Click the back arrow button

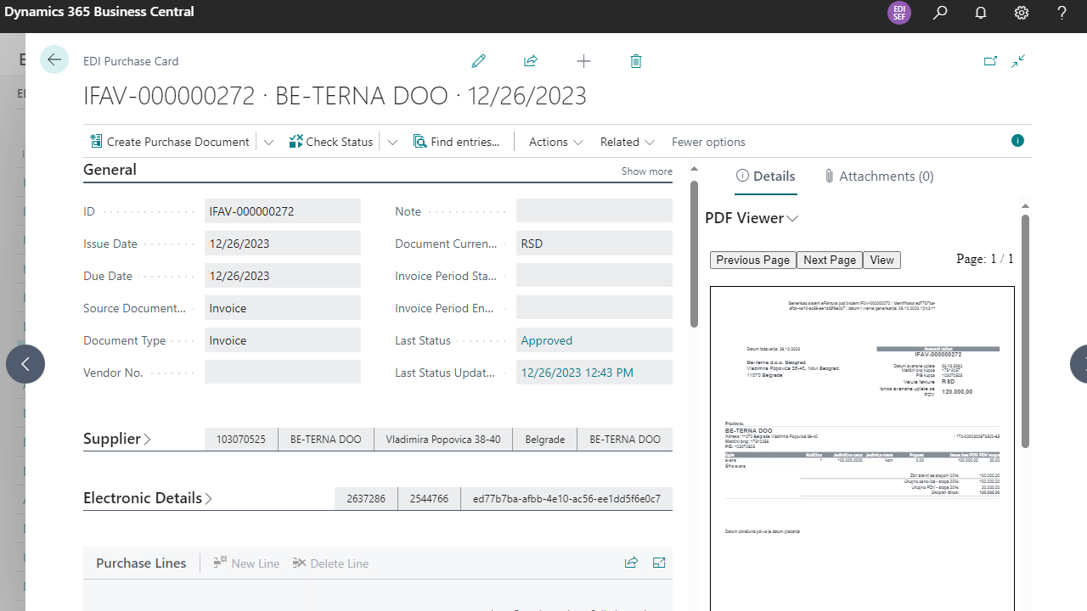point(54,59)
